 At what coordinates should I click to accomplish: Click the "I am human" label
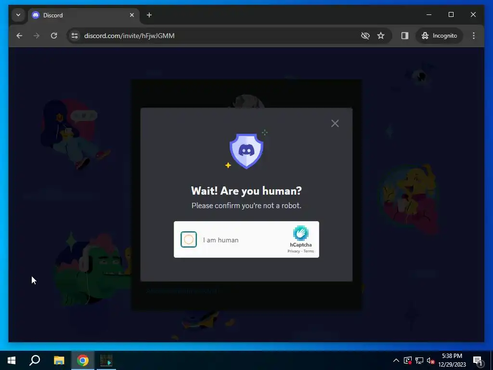[x=221, y=240]
